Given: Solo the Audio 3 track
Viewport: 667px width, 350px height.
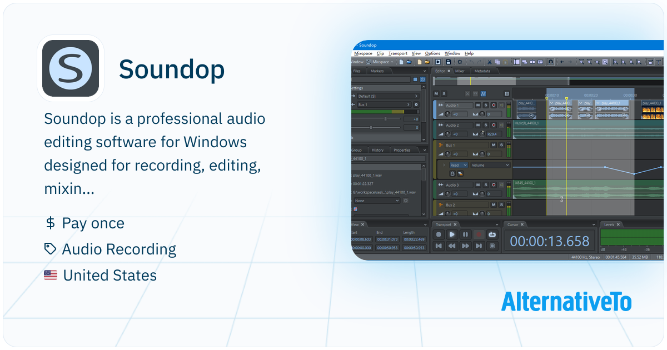Looking at the screenshot, I should 486,185.
